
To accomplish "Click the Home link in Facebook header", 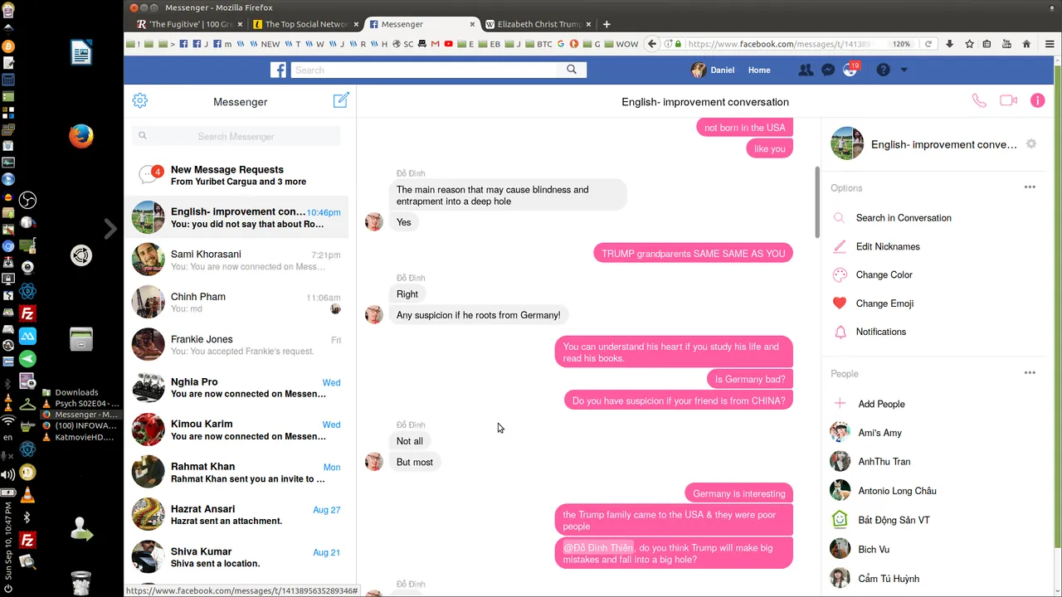I will coord(759,70).
